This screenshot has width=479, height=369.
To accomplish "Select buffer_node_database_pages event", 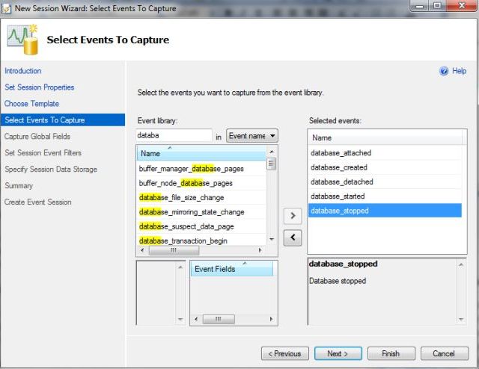I will pyautogui.click(x=201, y=183).
